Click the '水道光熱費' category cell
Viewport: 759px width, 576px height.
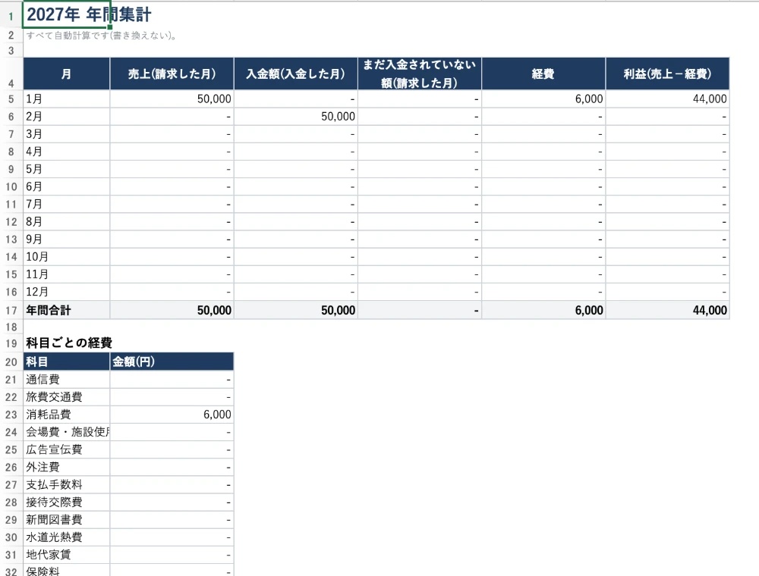66,537
